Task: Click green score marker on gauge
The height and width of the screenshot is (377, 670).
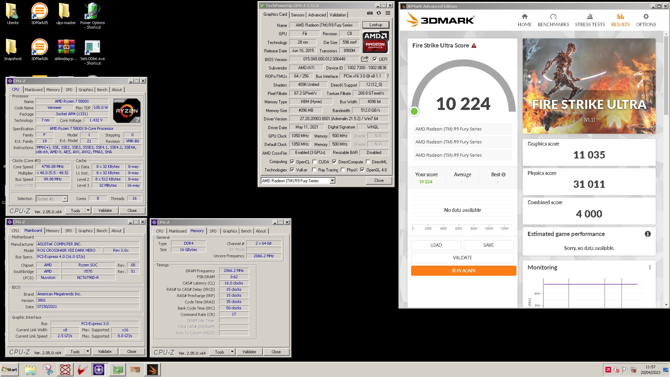Action: click(414, 111)
